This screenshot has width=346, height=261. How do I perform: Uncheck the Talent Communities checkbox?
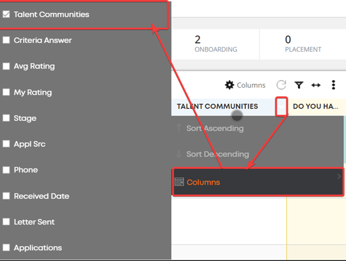6,15
